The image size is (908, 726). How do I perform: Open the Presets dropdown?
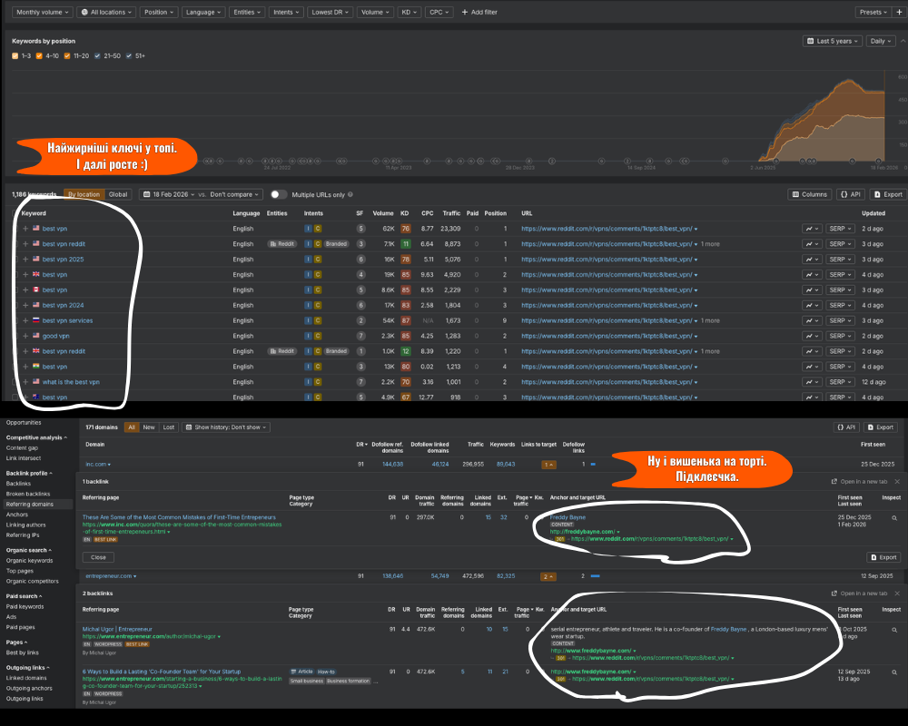[873, 12]
